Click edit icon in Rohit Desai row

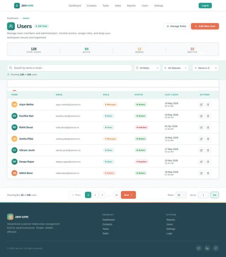(x=201, y=127)
